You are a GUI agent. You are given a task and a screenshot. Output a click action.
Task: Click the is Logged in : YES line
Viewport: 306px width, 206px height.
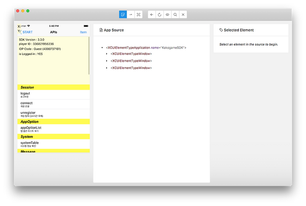pos(31,54)
